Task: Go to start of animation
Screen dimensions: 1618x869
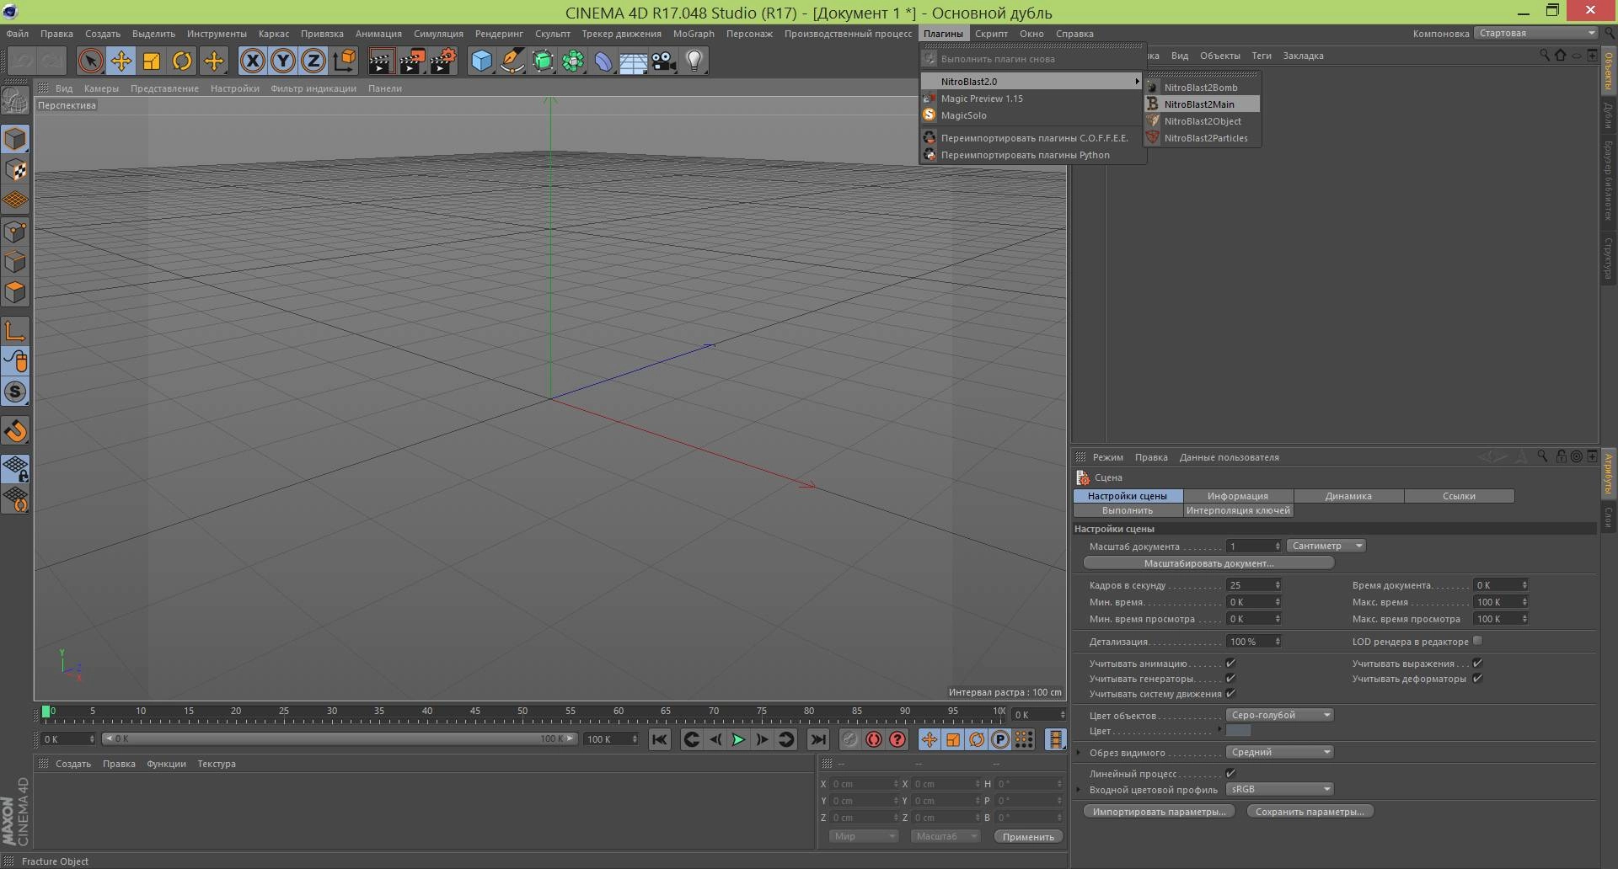Action: coord(660,739)
